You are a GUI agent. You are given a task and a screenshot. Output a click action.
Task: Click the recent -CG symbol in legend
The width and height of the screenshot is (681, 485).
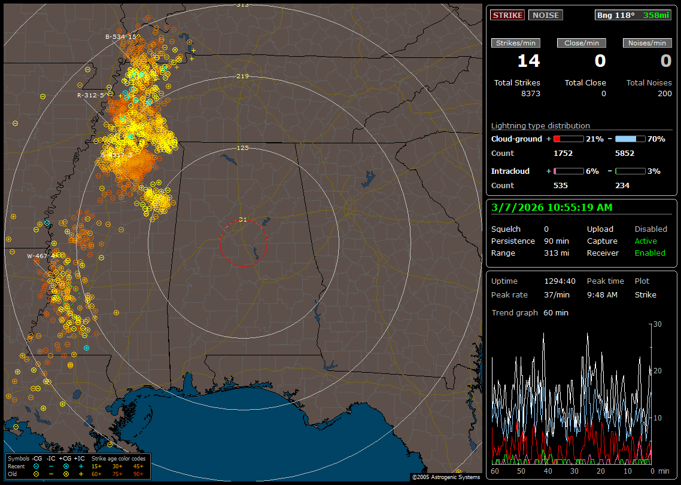37,466
